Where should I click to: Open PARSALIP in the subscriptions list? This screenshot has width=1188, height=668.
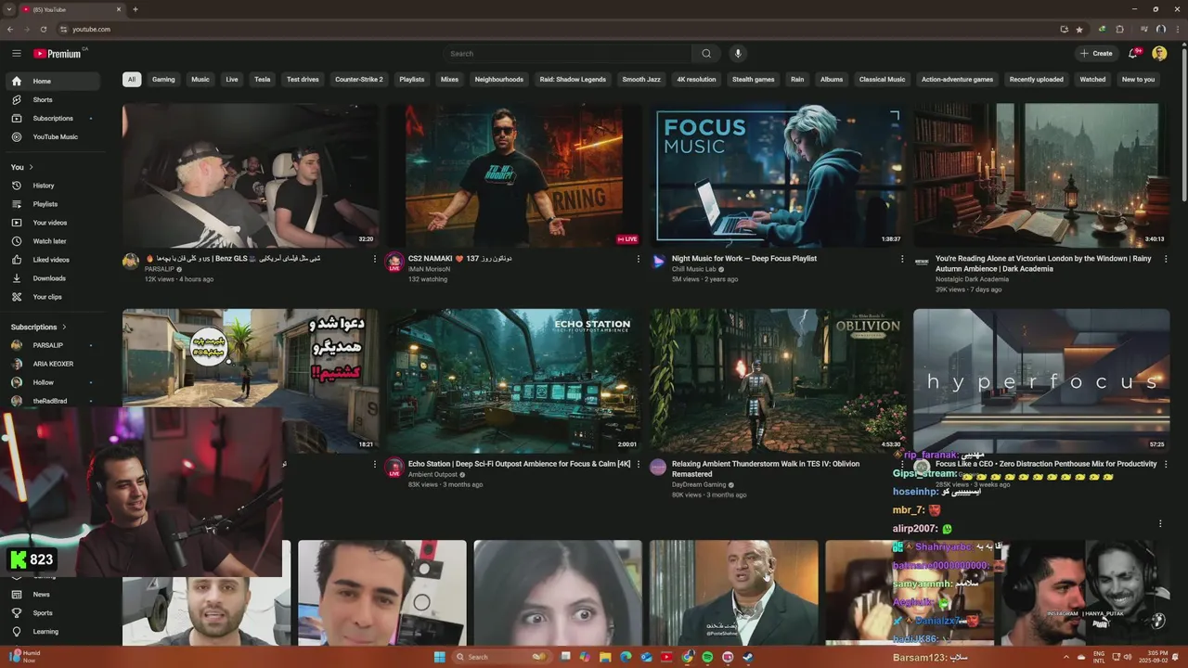[x=54, y=345]
